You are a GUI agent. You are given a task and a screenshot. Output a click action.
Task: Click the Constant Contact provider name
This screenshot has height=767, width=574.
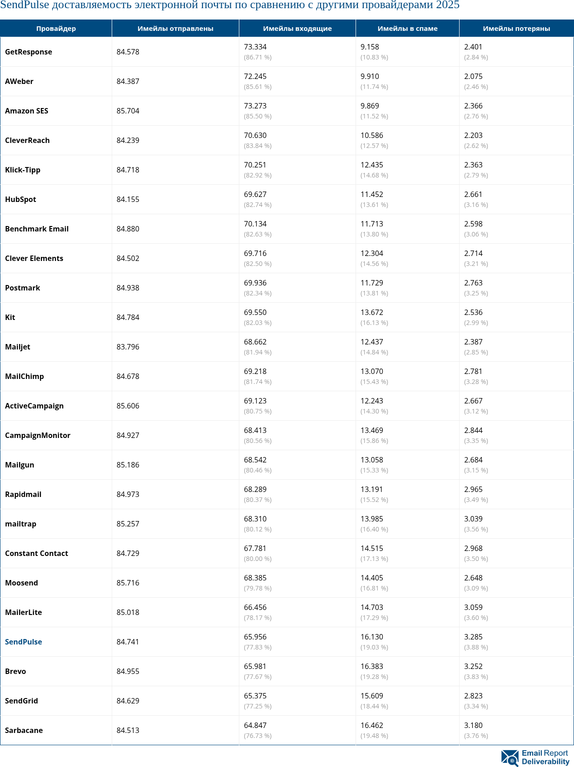click(37, 553)
